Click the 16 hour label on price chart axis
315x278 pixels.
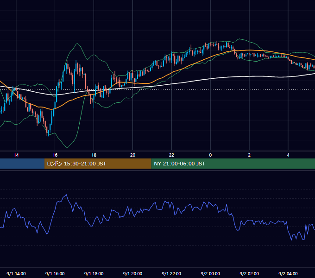pos(55,155)
